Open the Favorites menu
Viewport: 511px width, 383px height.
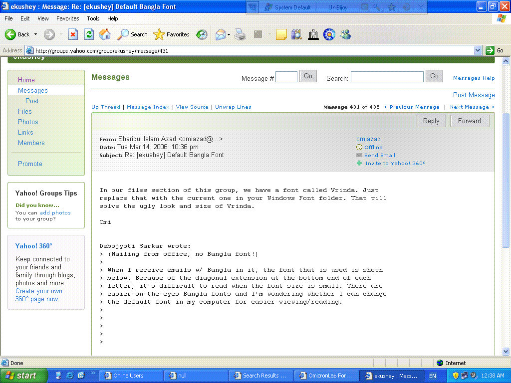(x=67, y=18)
